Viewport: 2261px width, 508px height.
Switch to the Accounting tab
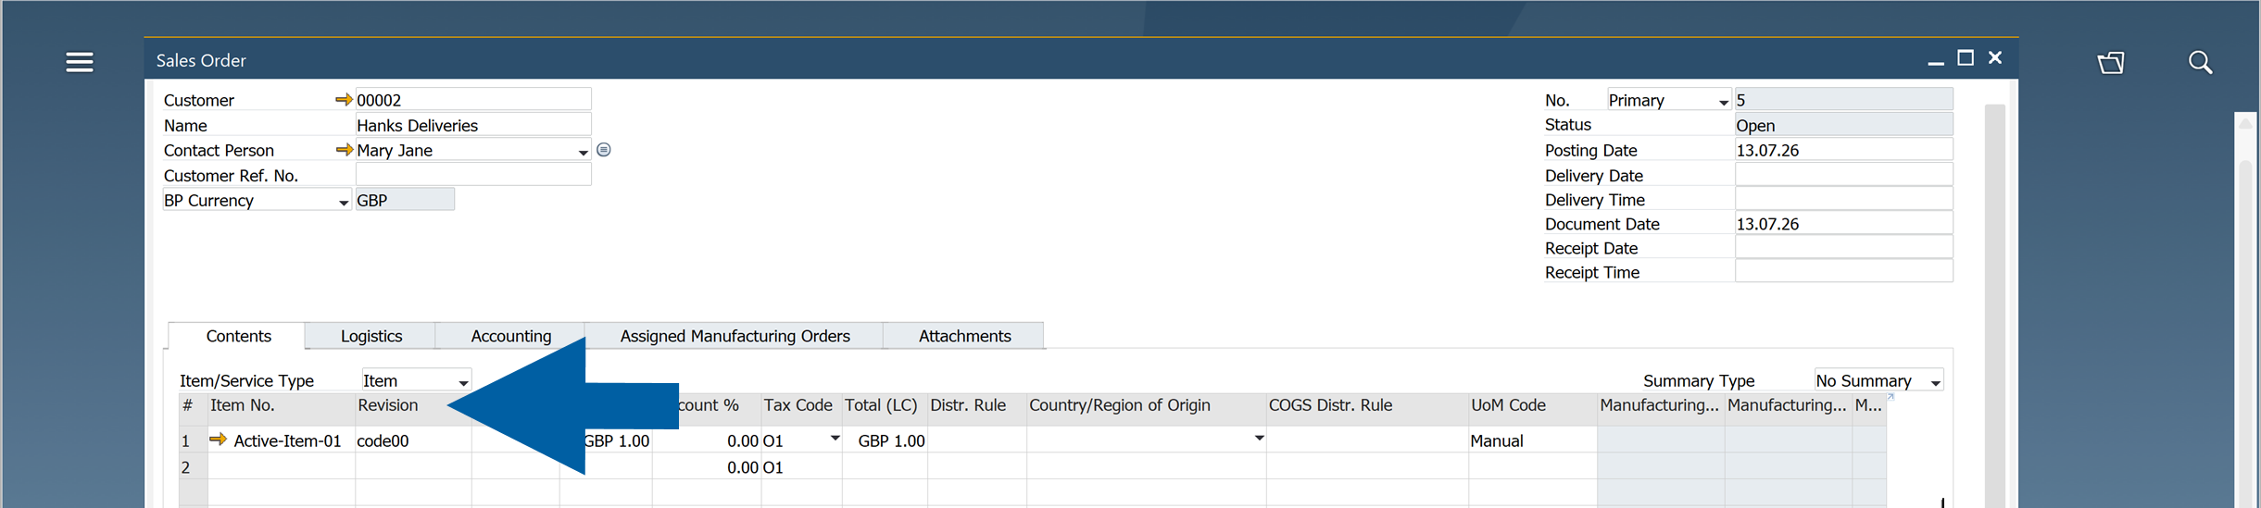[x=511, y=336]
